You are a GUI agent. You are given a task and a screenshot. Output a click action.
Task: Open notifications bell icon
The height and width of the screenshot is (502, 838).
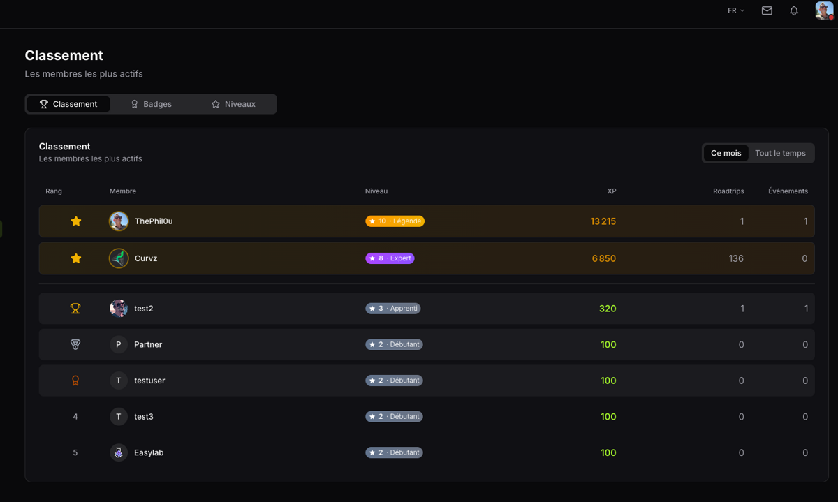pos(794,10)
